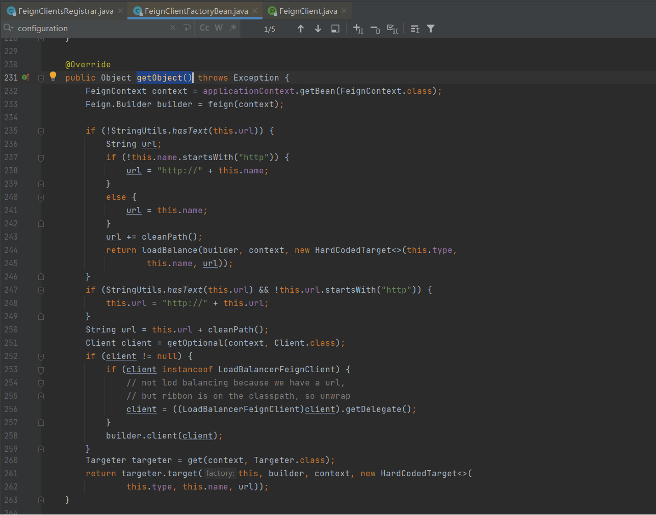Click 'getOptional' on line 251
This screenshot has width=656, height=515.
[x=195, y=343]
